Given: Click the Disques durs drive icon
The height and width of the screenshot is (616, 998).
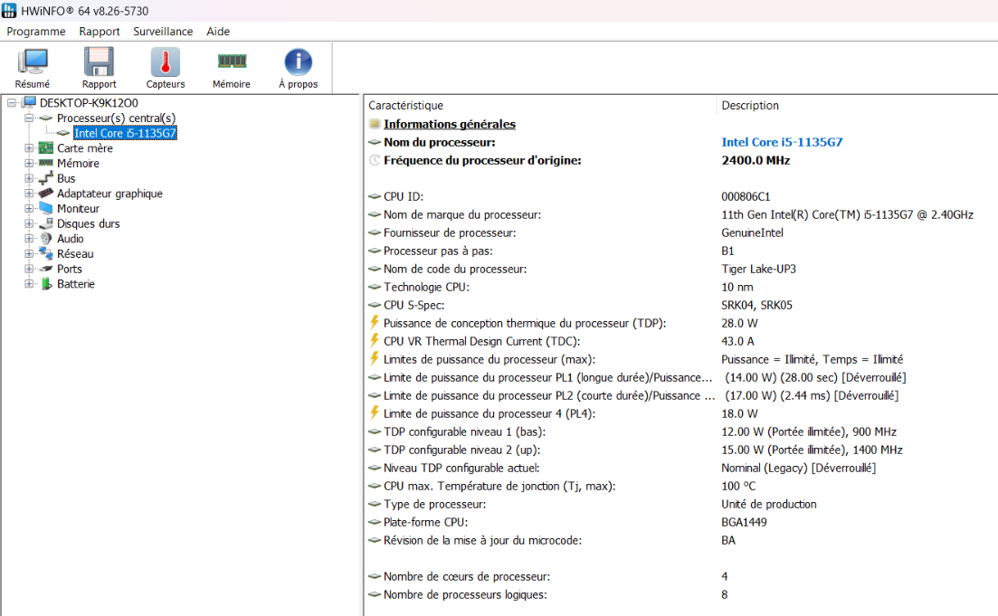Looking at the screenshot, I should [x=46, y=223].
